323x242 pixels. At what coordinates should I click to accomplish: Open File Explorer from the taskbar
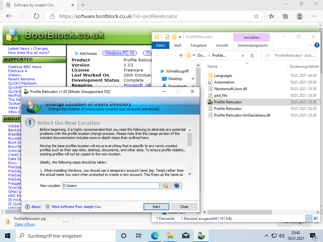pyautogui.click(x=170, y=236)
